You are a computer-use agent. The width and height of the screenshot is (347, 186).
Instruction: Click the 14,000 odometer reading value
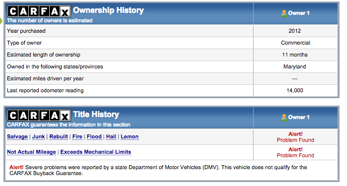tap(295, 90)
